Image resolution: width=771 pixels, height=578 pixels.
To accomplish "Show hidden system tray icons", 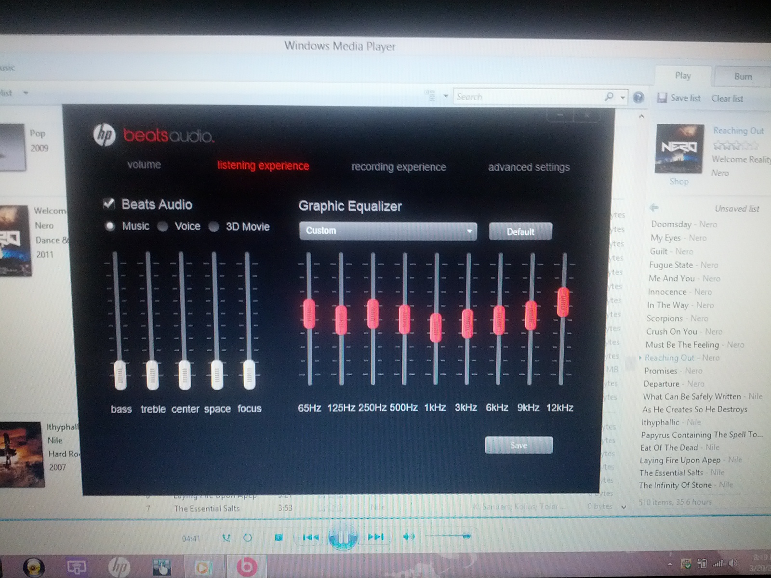I will [670, 564].
